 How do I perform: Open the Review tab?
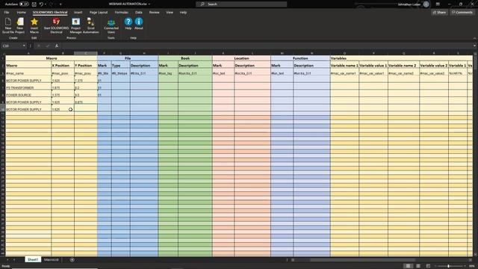154,13
